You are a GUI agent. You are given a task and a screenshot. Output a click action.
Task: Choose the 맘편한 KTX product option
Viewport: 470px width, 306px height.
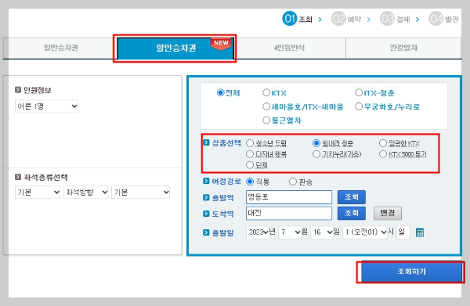pyautogui.click(x=383, y=143)
